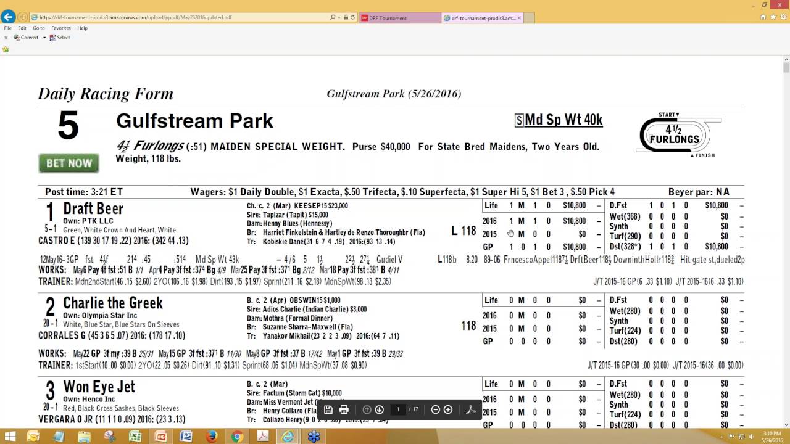Open Word from the taskbar

(x=186, y=437)
